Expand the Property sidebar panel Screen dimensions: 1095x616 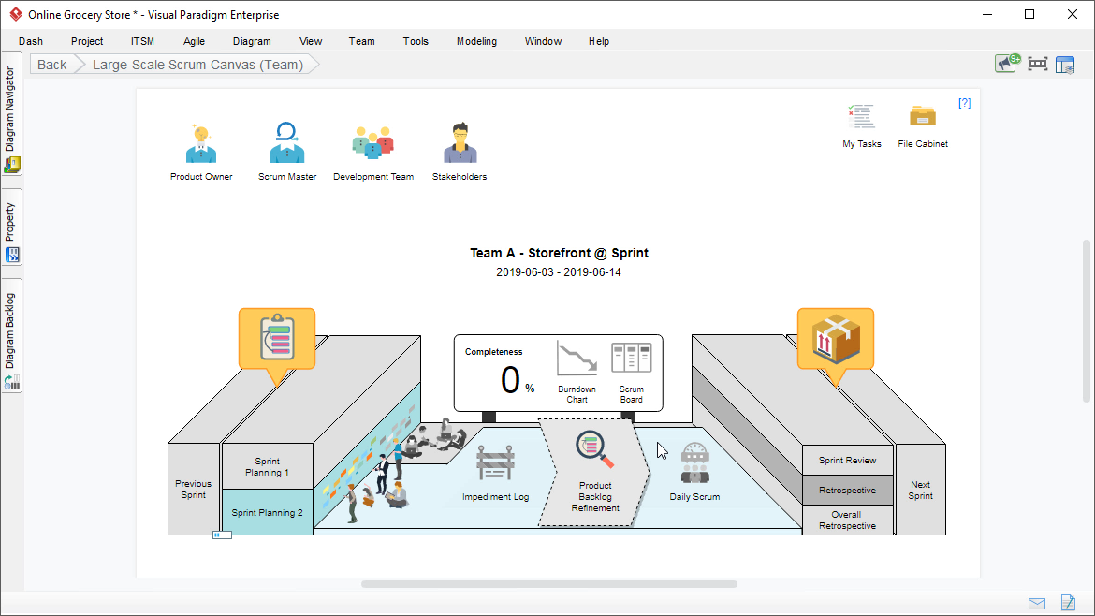click(x=11, y=227)
